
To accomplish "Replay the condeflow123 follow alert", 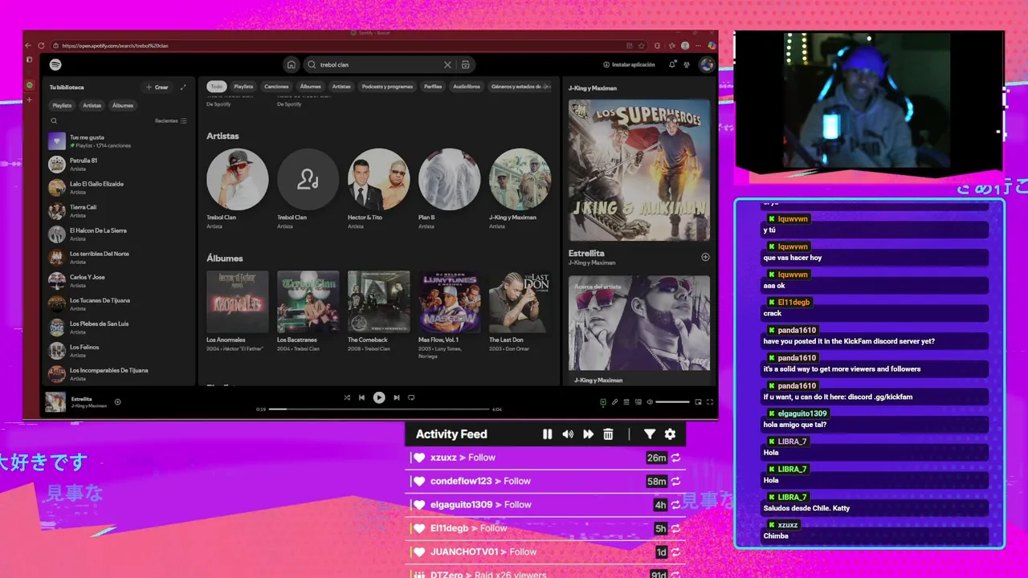I will pyautogui.click(x=676, y=481).
